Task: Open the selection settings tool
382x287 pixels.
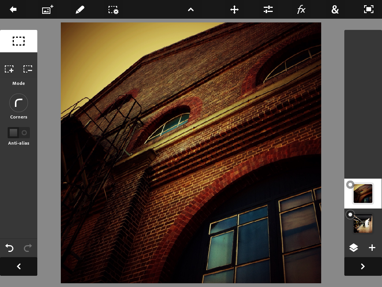Action: [113, 10]
